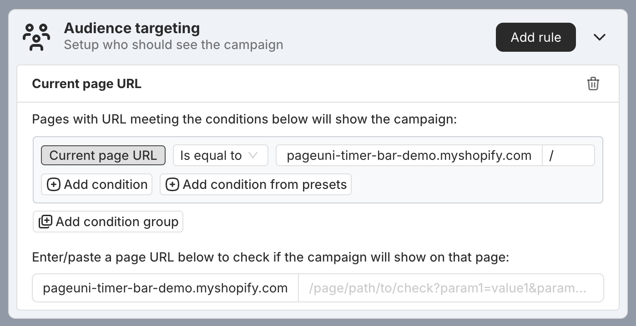
Task: Click "Setup who should see the campaign" subtitle
Action: point(173,45)
